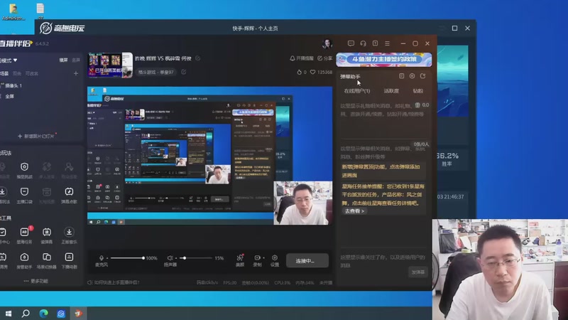Switch to the 活跃度 tab
Image resolution: width=568 pixels, height=320 pixels.
click(391, 91)
